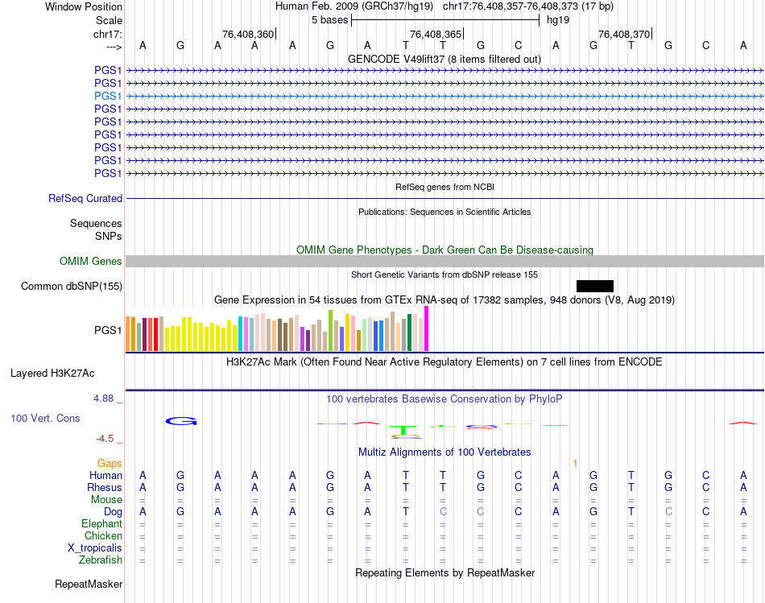Click the orange 1 gap marker
The height and width of the screenshot is (603, 765).
click(x=575, y=464)
